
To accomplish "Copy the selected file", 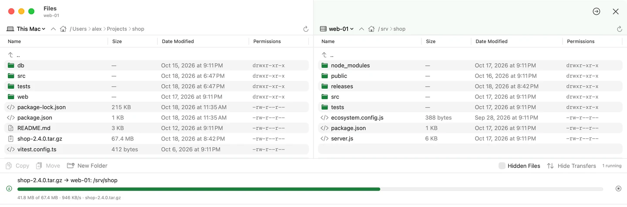I will [x=17, y=166].
